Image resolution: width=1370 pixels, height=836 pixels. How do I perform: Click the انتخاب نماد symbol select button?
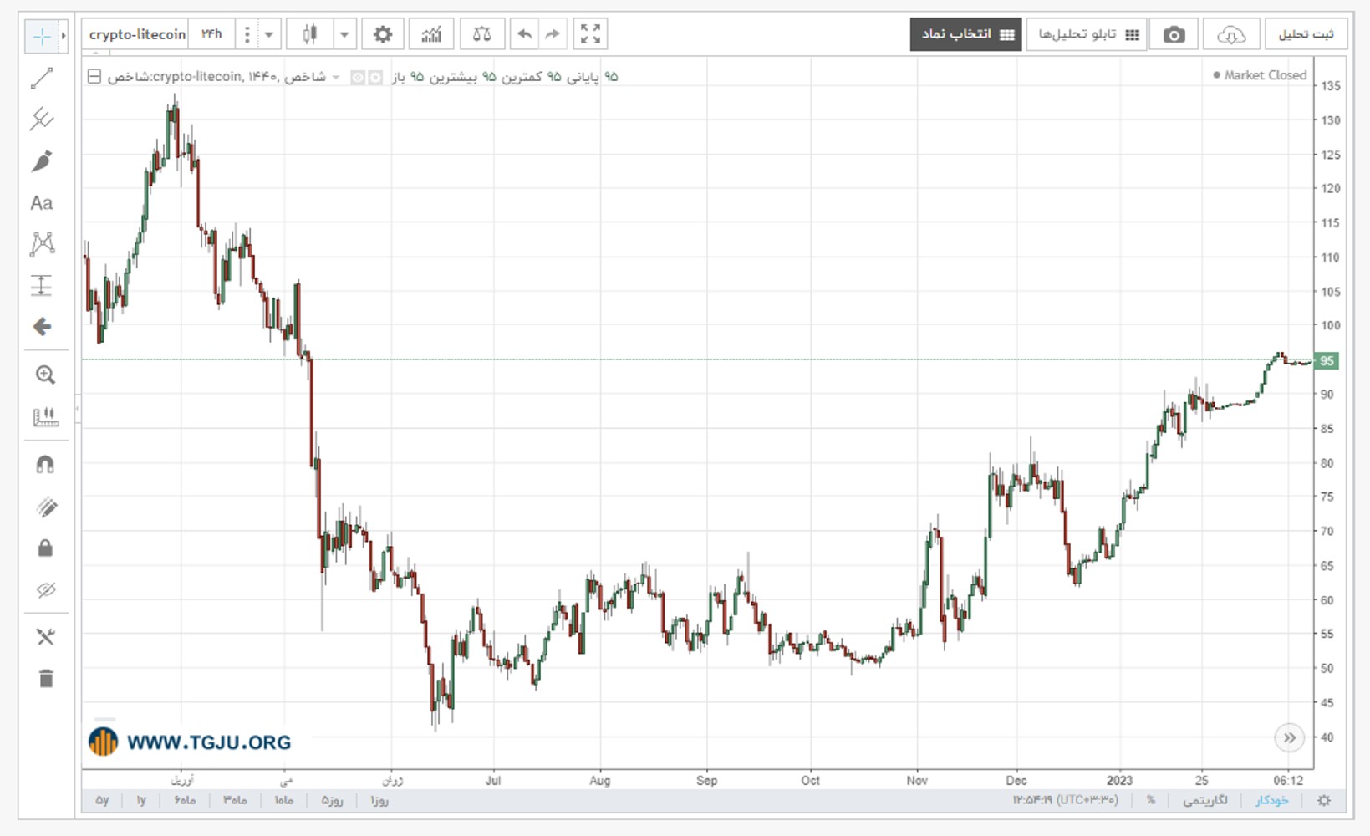click(965, 34)
